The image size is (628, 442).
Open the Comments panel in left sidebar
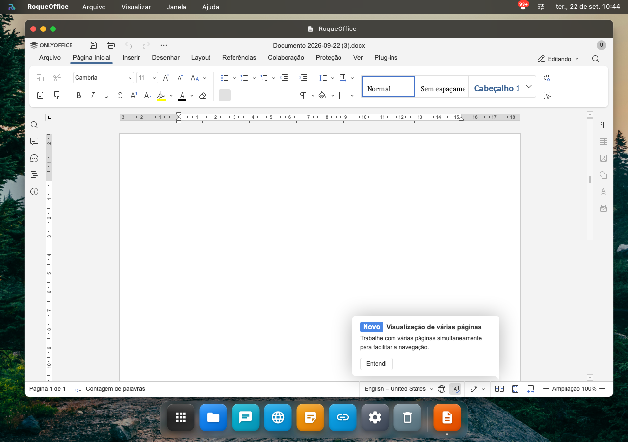pos(34,141)
